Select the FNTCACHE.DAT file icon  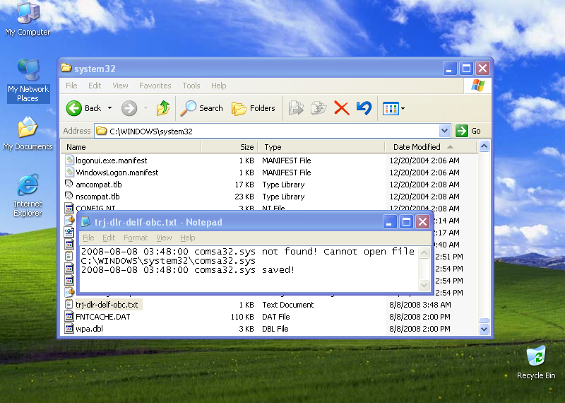pos(69,317)
